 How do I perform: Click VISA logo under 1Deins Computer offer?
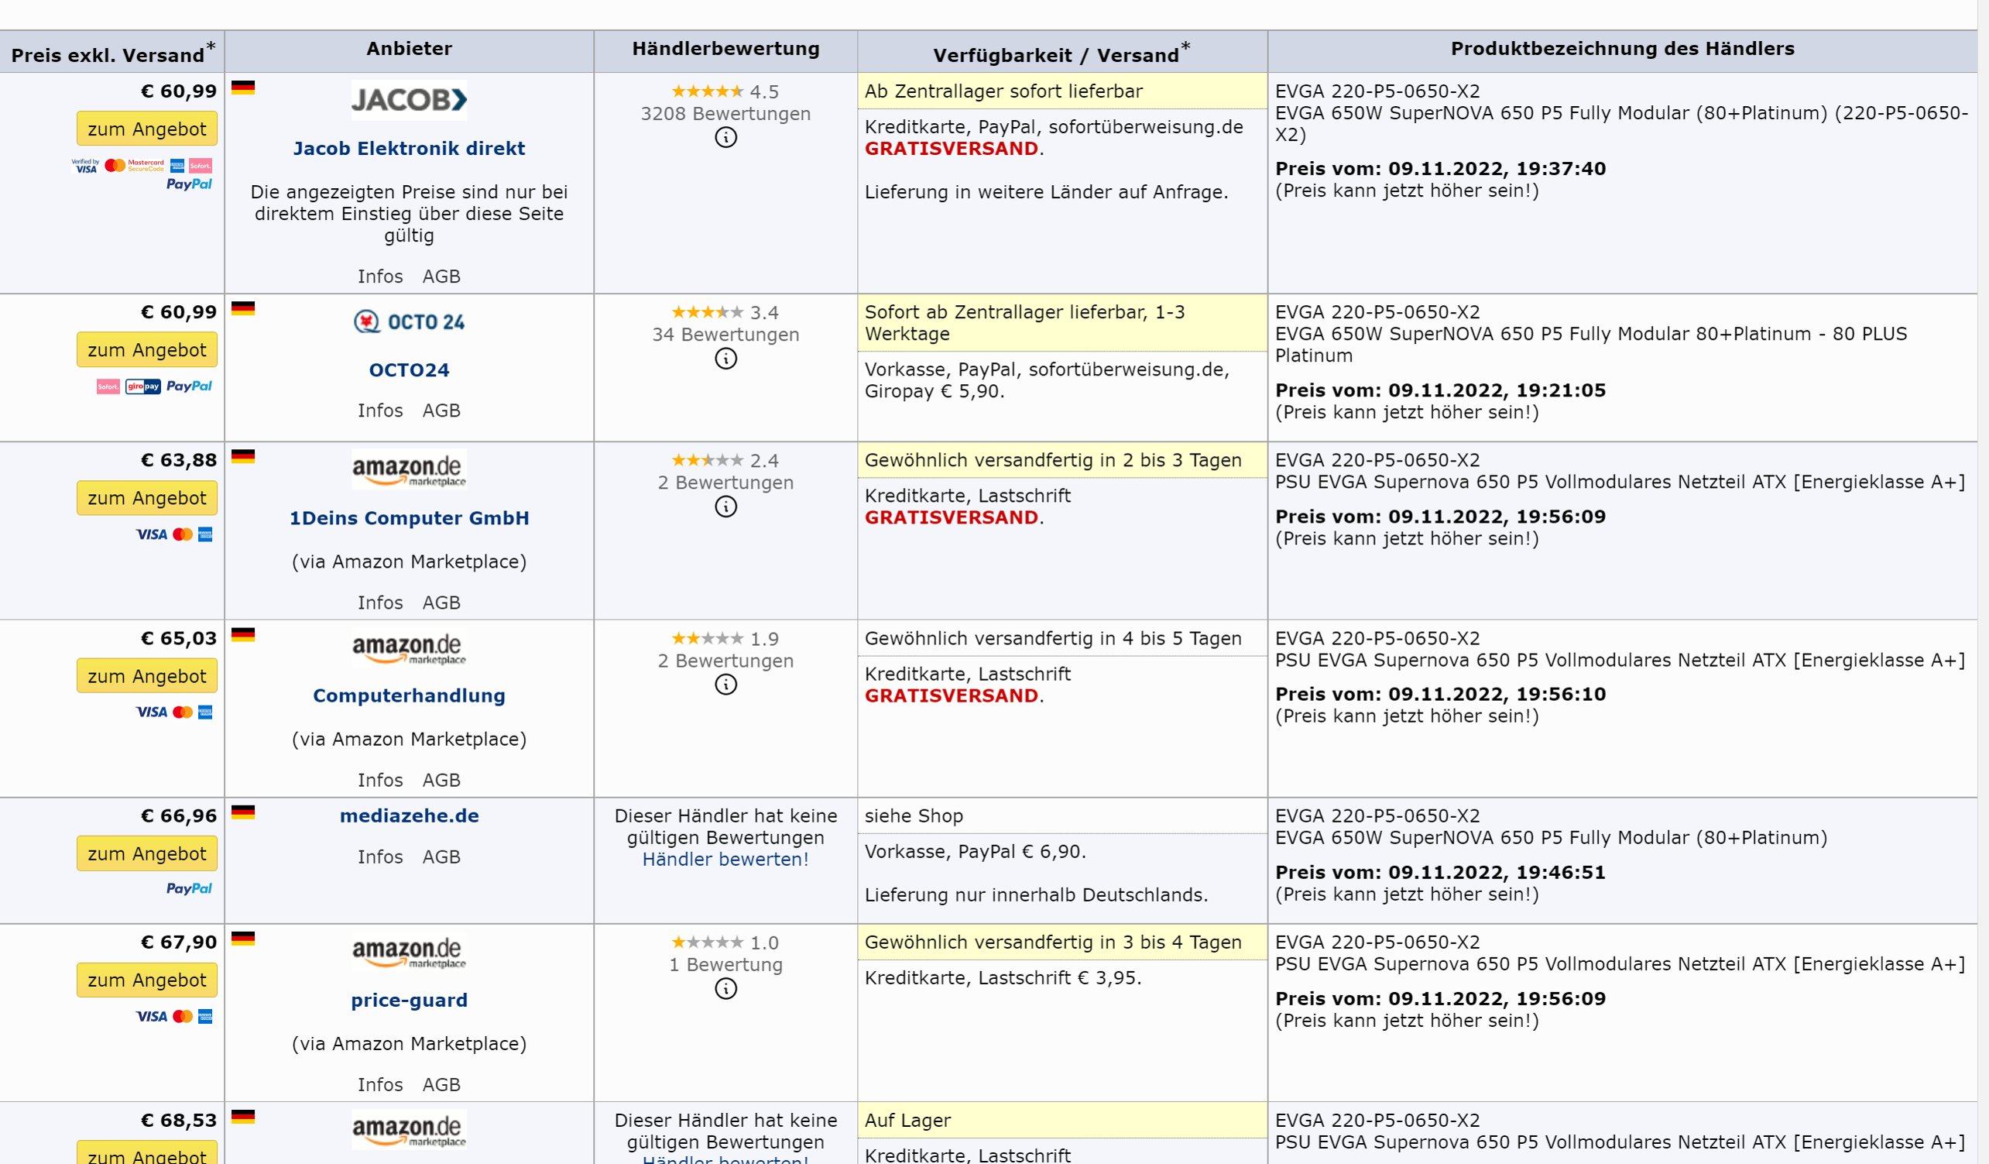tap(152, 534)
